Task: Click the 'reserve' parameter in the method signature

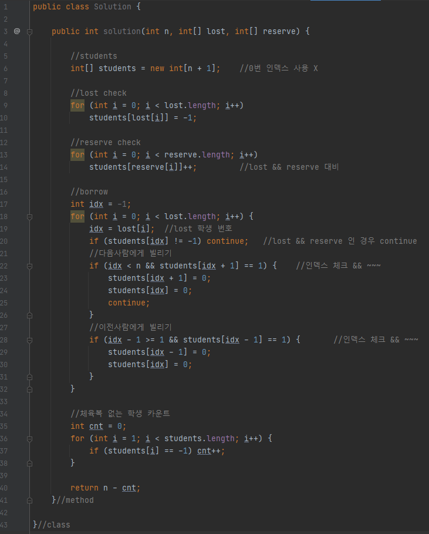Action: (279, 31)
